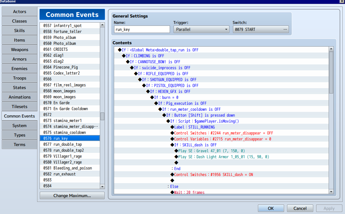Click the event list scroll up arrow

pyautogui.click(x=102, y=25)
